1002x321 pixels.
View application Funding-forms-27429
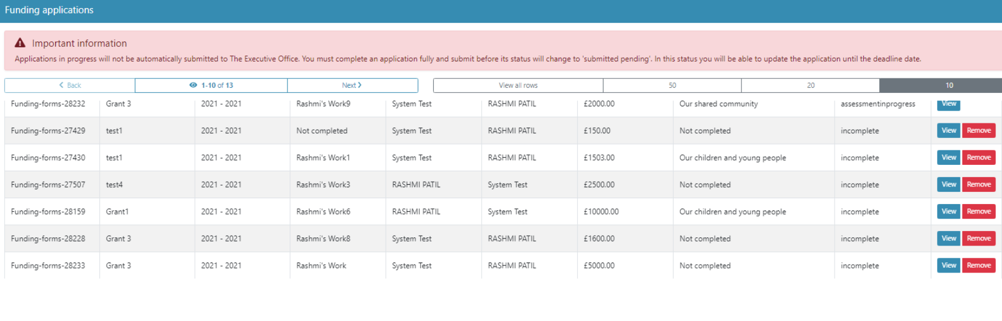pyautogui.click(x=949, y=130)
